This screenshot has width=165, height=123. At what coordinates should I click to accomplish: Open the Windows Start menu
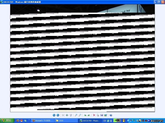tap(7, 121)
